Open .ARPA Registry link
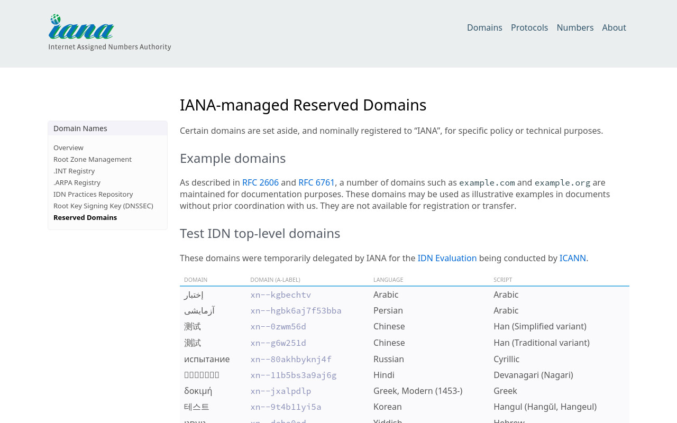This screenshot has height=423, width=677. click(x=77, y=182)
